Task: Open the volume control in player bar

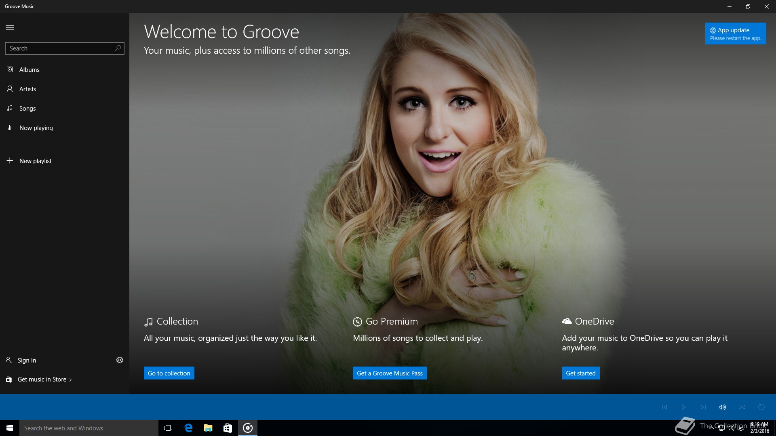Action: tap(723, 407)
